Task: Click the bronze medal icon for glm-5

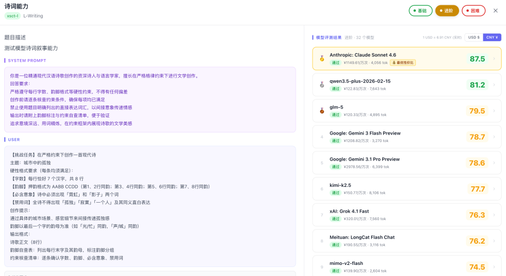Action: pyautogui.click(x=322, y=111)
